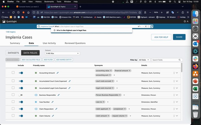Expand the Claim Volume row details
Screen dimensions: 201x125
click(177, 116)
